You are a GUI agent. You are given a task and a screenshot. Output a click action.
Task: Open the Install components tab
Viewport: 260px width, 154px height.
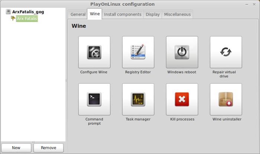[123, 15]
